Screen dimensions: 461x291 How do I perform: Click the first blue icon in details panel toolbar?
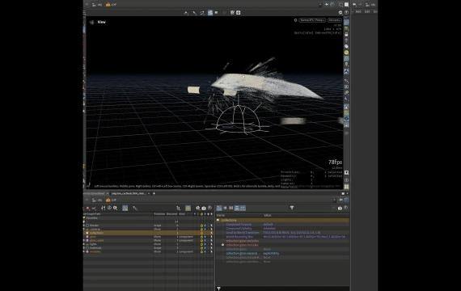[x=219, y=208]
